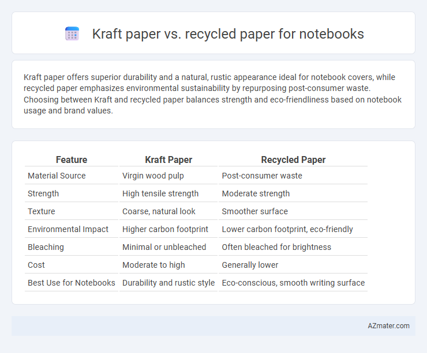Screen dimensions: 427x353
Task: Select the 'Strength' row label
Action: 43,193
